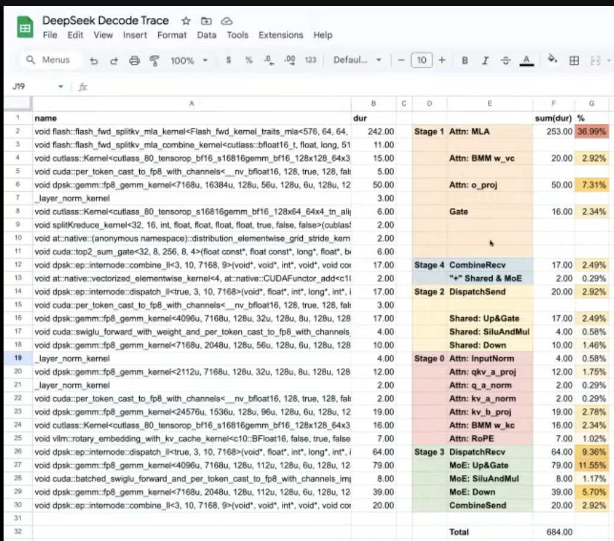
Task: Expand the Default font dropdown
Action: (x=357, y=60)
